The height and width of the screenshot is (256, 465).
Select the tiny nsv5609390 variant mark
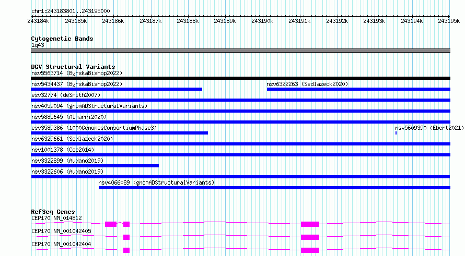(x=396, y=133)
